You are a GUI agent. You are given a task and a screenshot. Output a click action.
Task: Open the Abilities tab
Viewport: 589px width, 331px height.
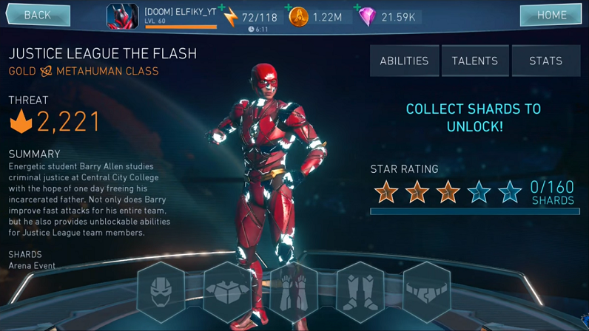tap(404, 61)
